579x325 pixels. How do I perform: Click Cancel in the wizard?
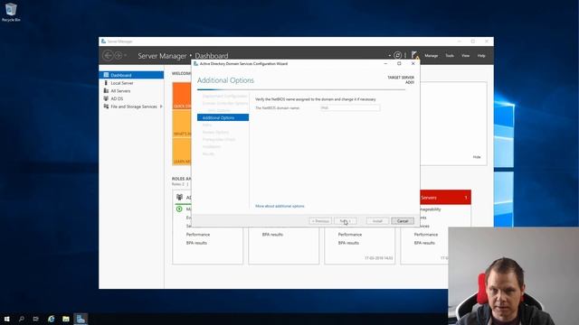403,220
